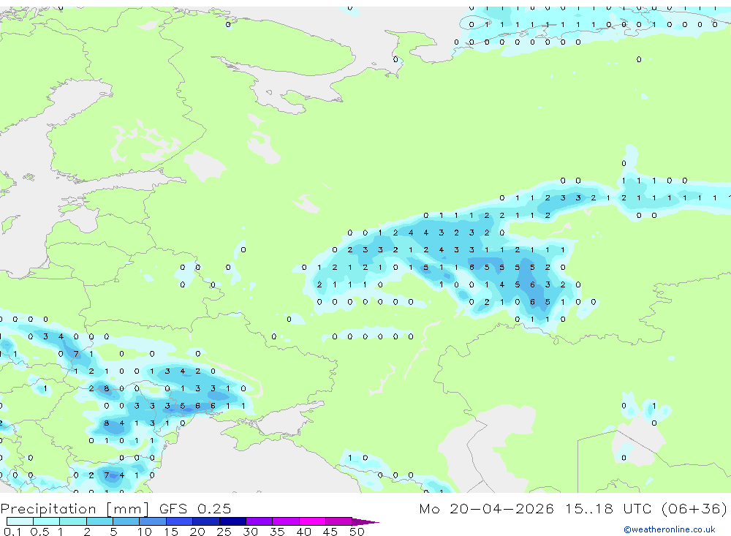Select the 2–5 mm legend color swatch
The height and width of the screenshot is (536, 731).
(99, 521)
